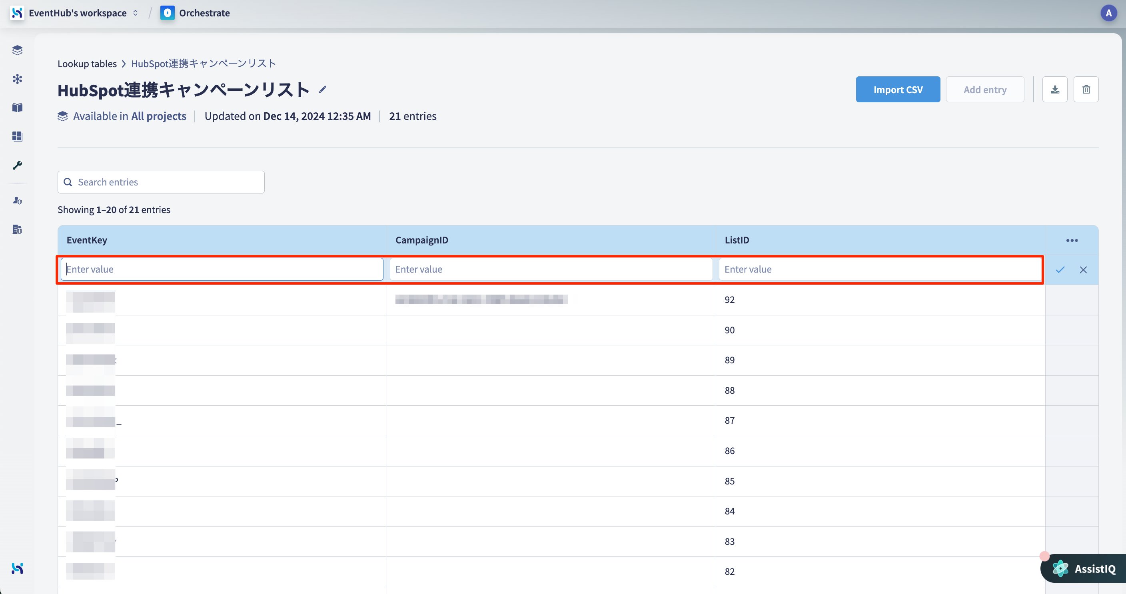Go back to Lookup tables breadcrumb

coord(87,64)
